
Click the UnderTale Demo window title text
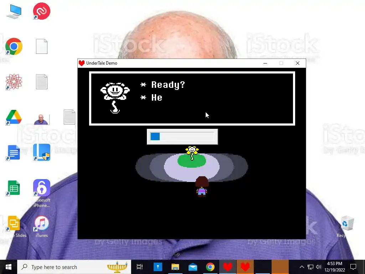tap(102, 63)
